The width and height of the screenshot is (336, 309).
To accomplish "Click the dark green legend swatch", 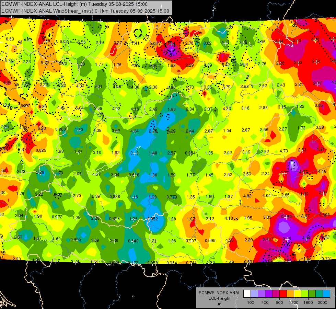I will [x=312, y=294].
